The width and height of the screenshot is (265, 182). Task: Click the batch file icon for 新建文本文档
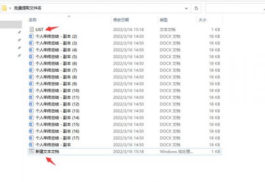31,152
